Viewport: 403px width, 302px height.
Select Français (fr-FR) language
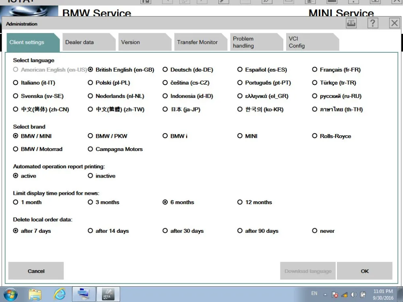(x=336, y=70)
